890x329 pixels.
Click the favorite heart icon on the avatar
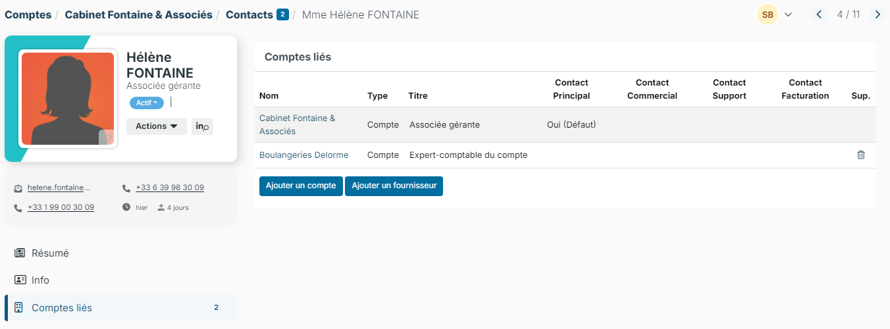click(x=107, y=137)
